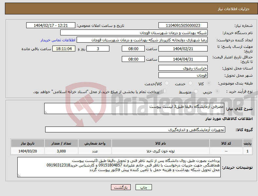
Task: Click the item name لوله خون گیری خلا
Action: click(160, 151)
